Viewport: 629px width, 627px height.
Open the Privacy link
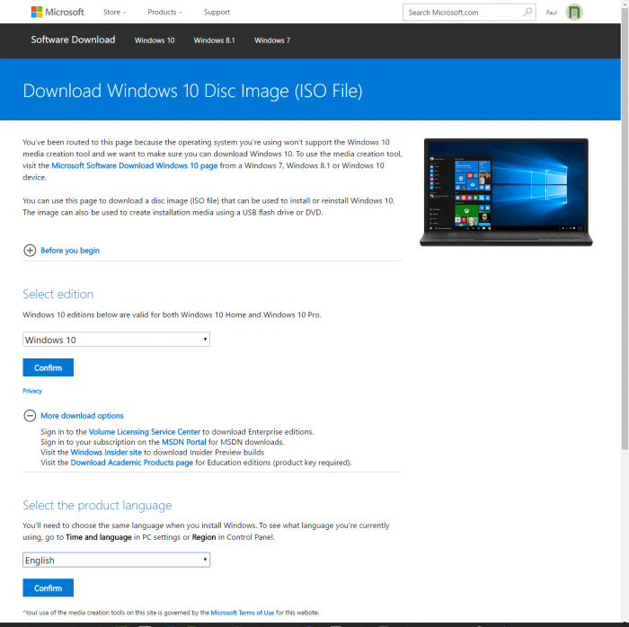pyautogui.click(x=32, y=391)
